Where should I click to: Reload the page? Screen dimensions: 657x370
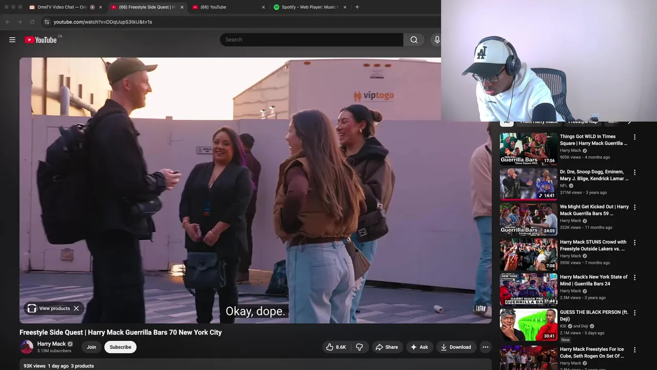pos(32,22)
